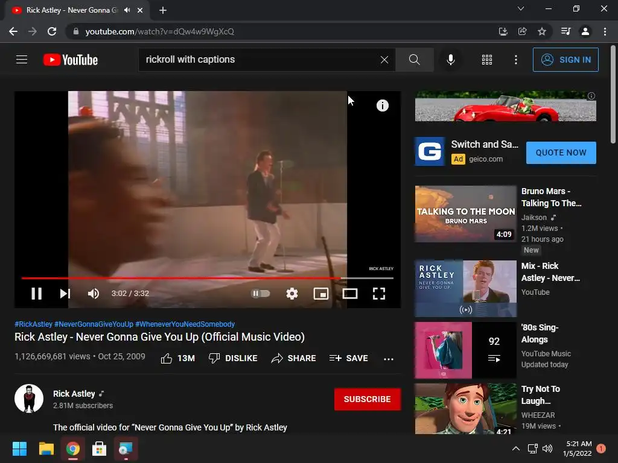Image resolution: width=618 pixels, height=463 pixels.
Task: Click the page vertical scrollbar
Action: pyautogui.click(x=613, y=95)
